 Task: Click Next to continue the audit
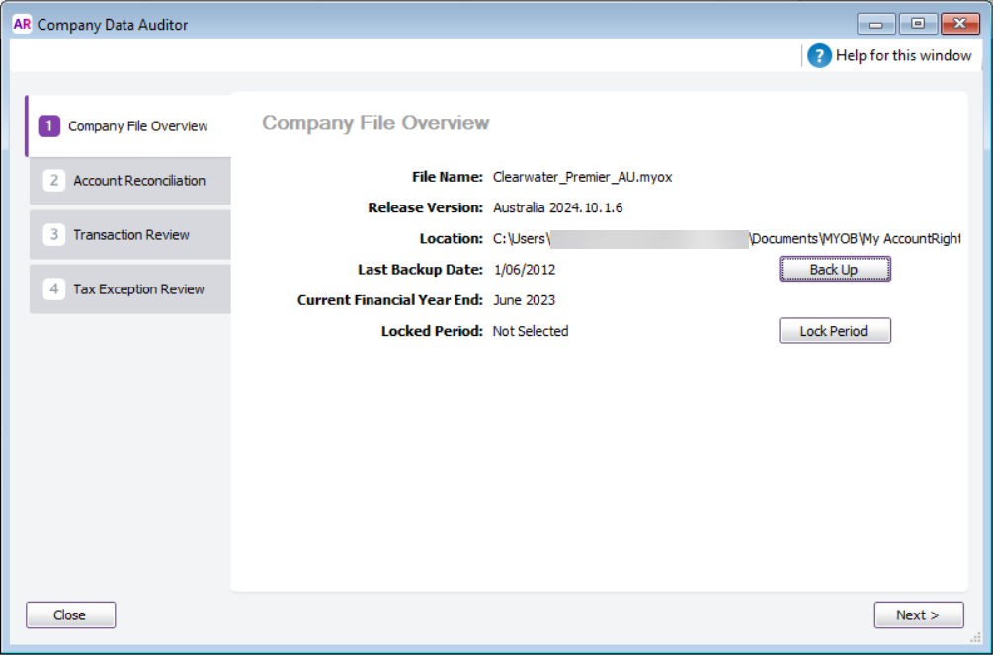(x=918, y=614)
